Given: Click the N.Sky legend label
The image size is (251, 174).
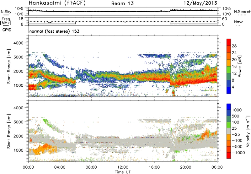Looking at the screenshot, I should pyautogui.click(x=6, y=12).
